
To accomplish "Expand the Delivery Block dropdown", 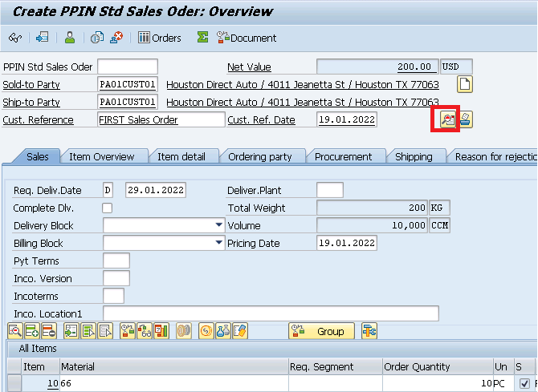I will tap(218, 225).
